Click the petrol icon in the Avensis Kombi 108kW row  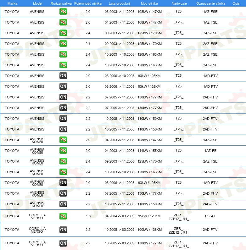click(63, 140)
